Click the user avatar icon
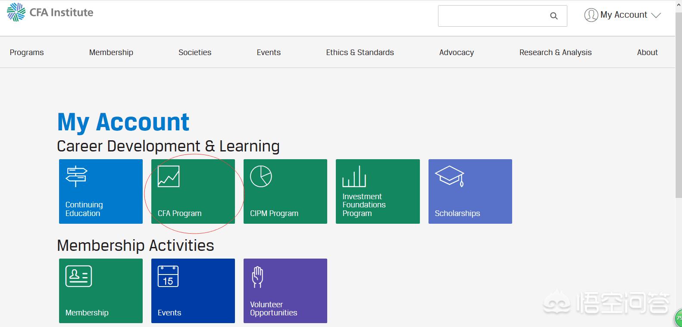 [x=591, y=15]
